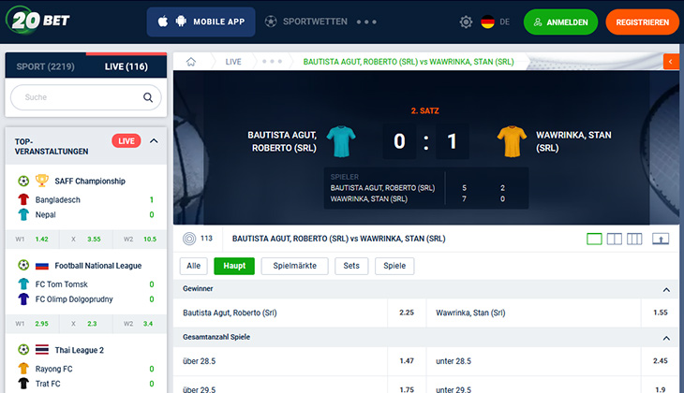
Task: Open the Thai League 2 event
Action: [80, 350]
